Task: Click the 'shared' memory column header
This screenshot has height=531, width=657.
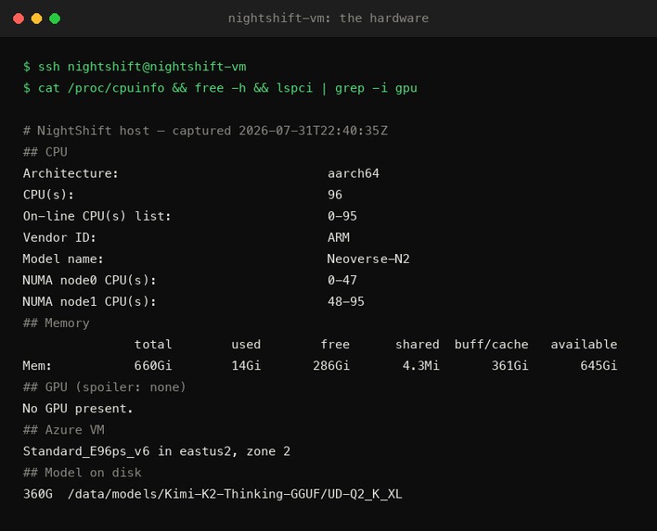Action: pos(418,345)
